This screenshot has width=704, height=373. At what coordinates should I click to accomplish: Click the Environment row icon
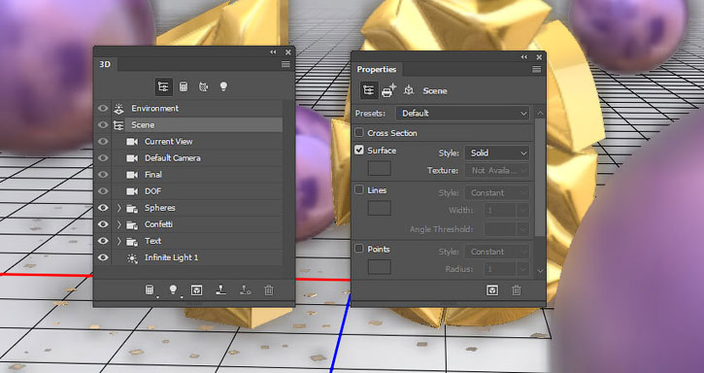pos(118,108)
